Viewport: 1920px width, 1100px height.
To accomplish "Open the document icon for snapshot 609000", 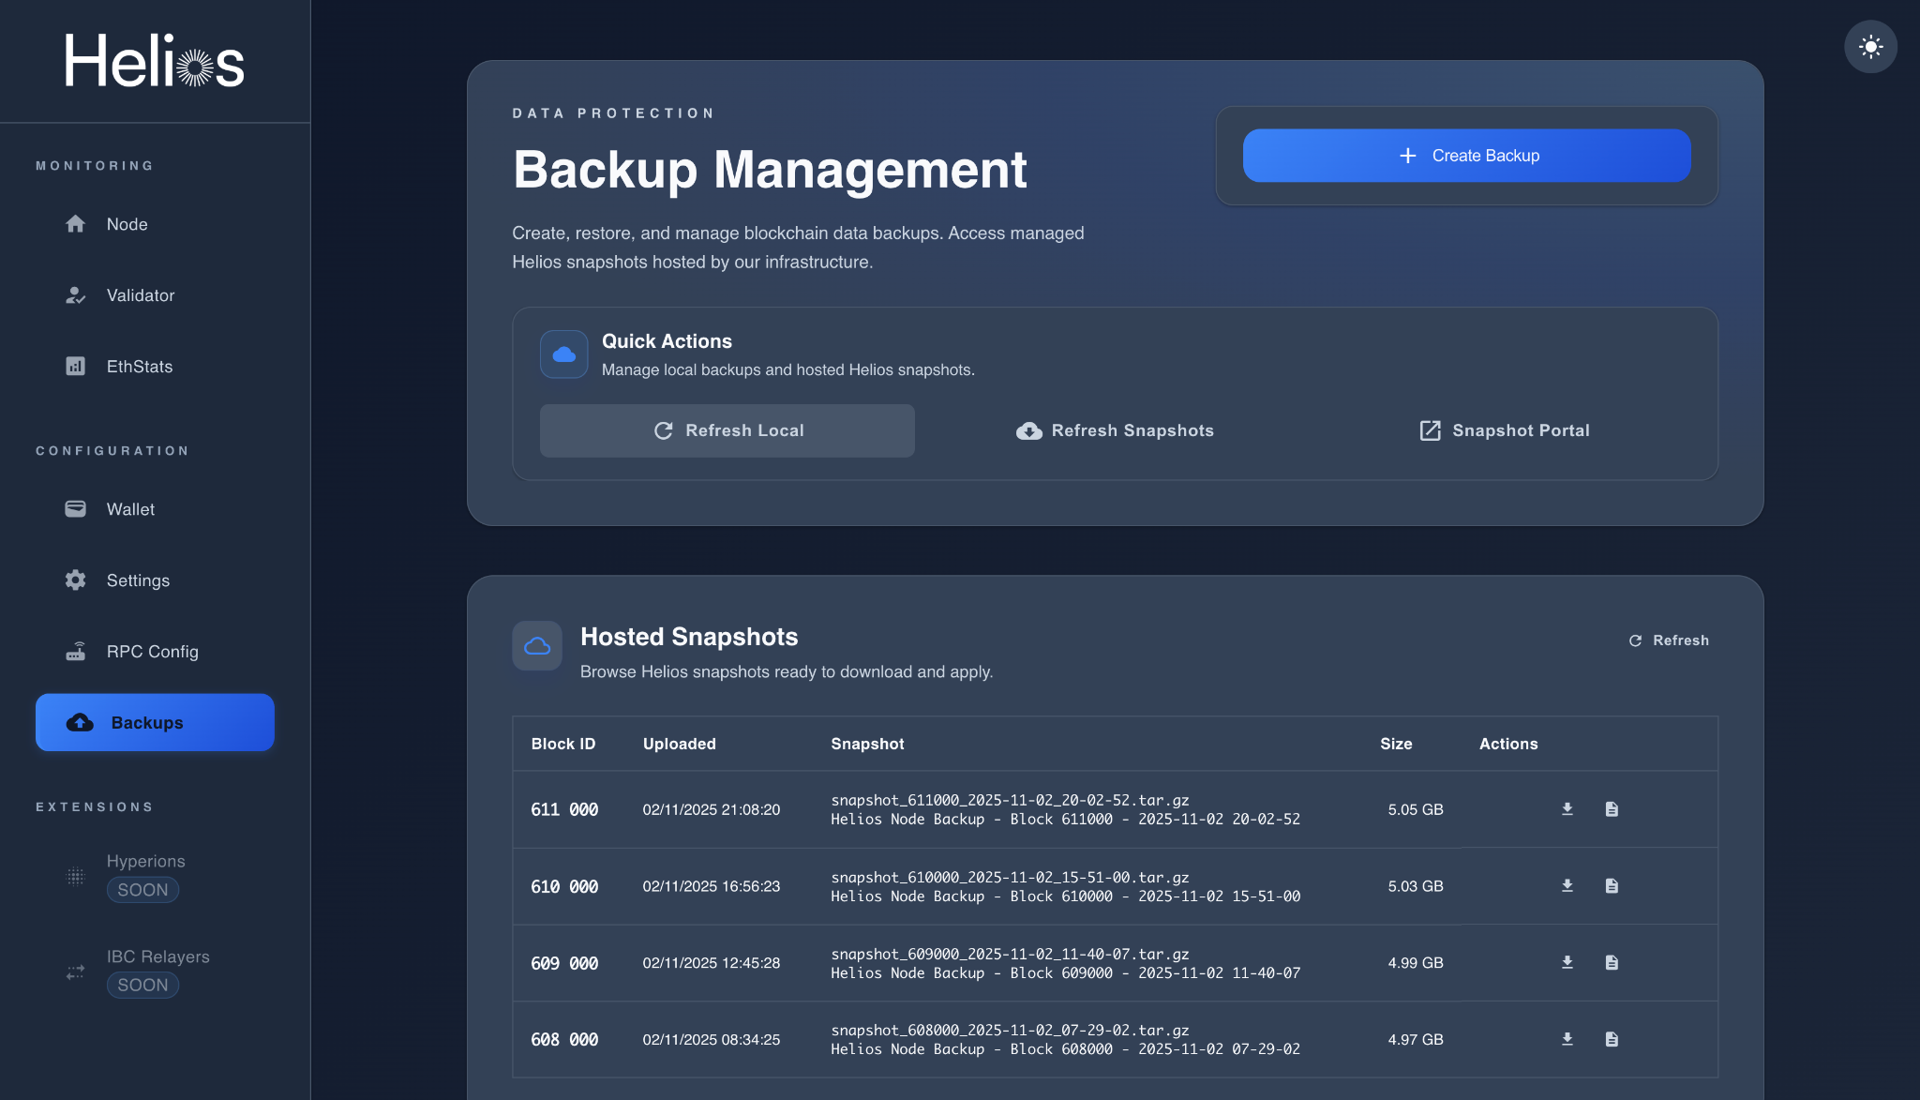I will 1613,961.
